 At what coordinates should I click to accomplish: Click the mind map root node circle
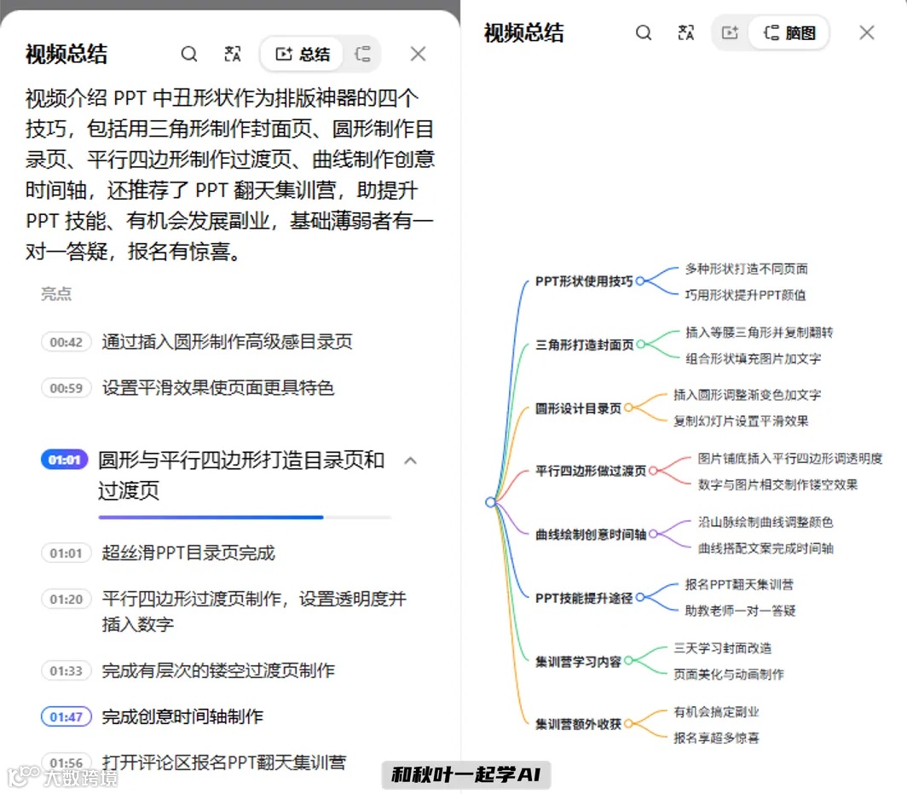pyautogui.click(x=490, y=501)
